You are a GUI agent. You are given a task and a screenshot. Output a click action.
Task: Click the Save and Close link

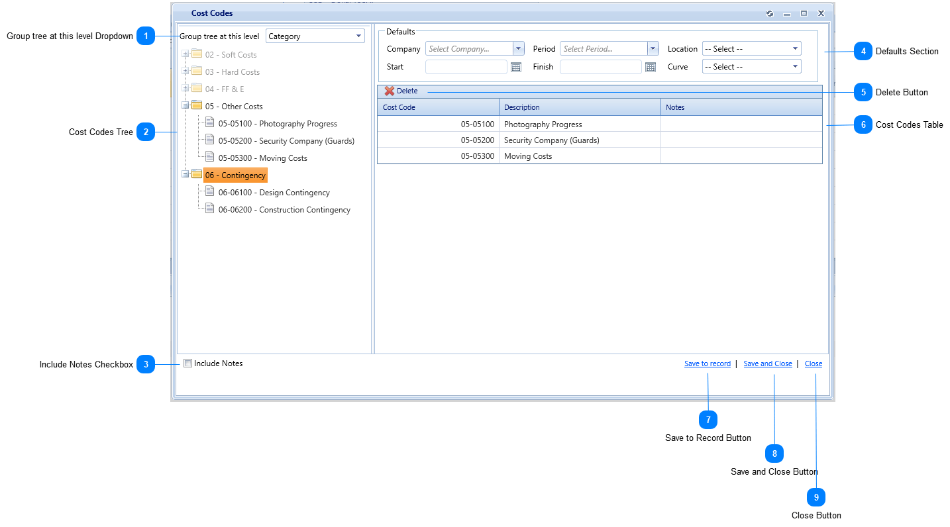tap(767, 363)
